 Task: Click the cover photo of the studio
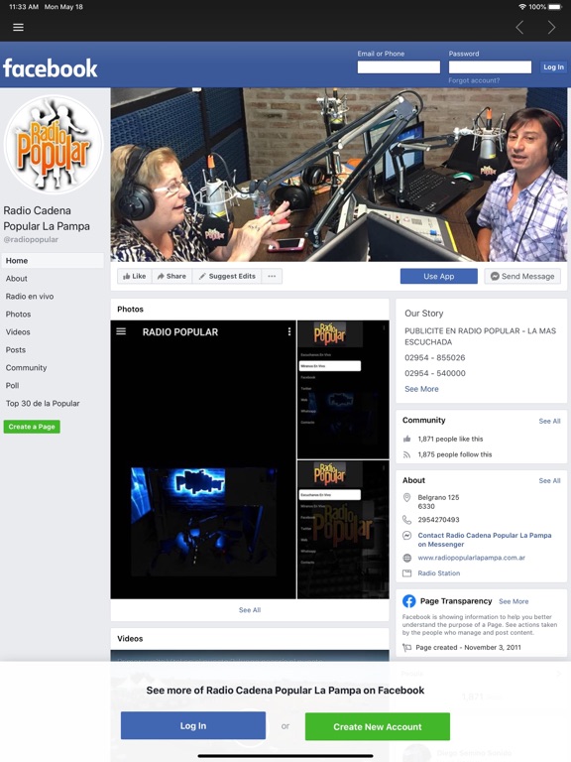[x=338, y=175]
